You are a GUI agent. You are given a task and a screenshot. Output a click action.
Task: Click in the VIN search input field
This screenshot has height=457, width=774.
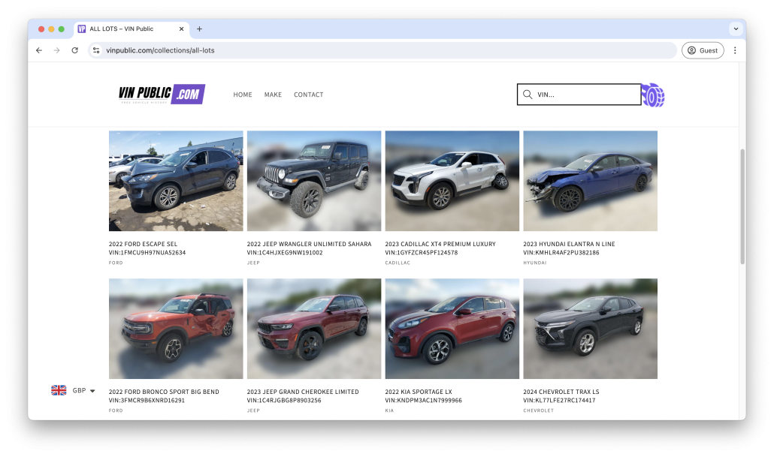coord(586,95)
